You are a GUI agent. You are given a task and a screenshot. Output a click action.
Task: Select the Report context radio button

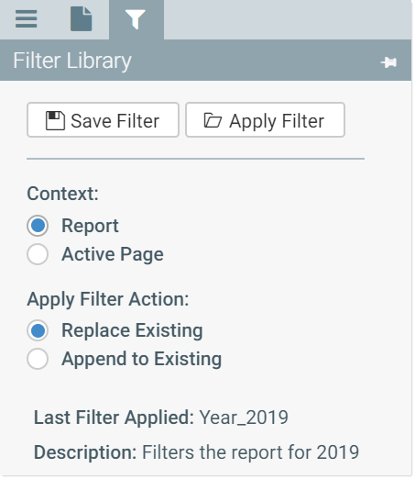click(x=38, y=226)
